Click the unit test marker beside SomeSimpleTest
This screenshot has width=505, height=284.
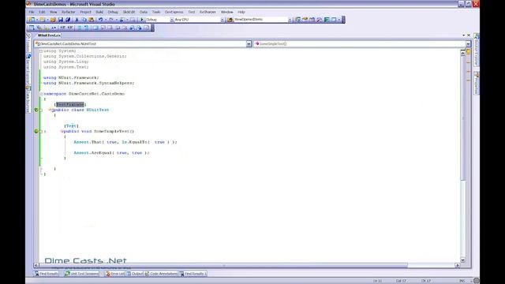[x=36, y=131]
